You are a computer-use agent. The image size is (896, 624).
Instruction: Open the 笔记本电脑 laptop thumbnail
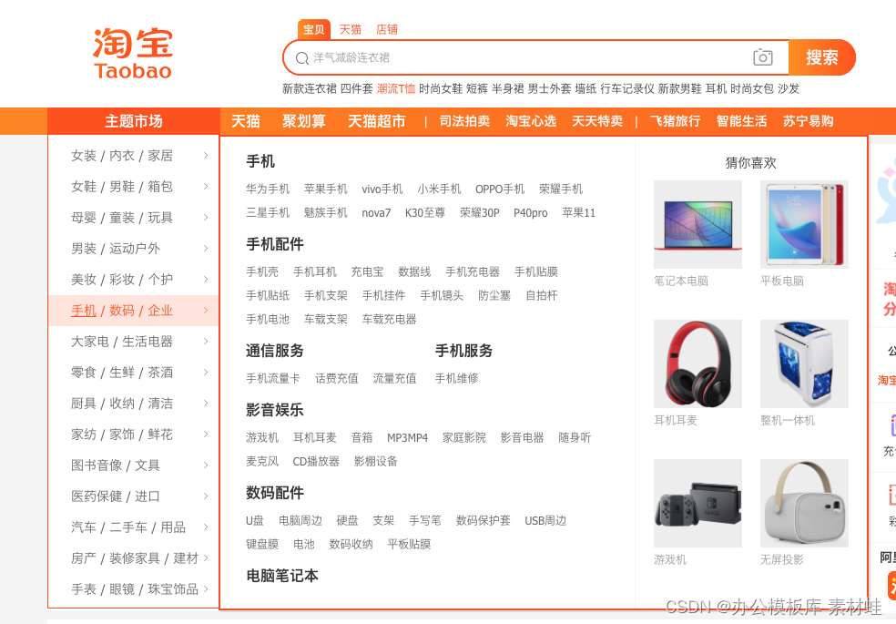tap(697, 225)
